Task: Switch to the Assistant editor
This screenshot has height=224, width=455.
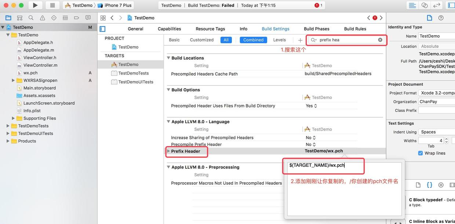Action: [425, 5]
